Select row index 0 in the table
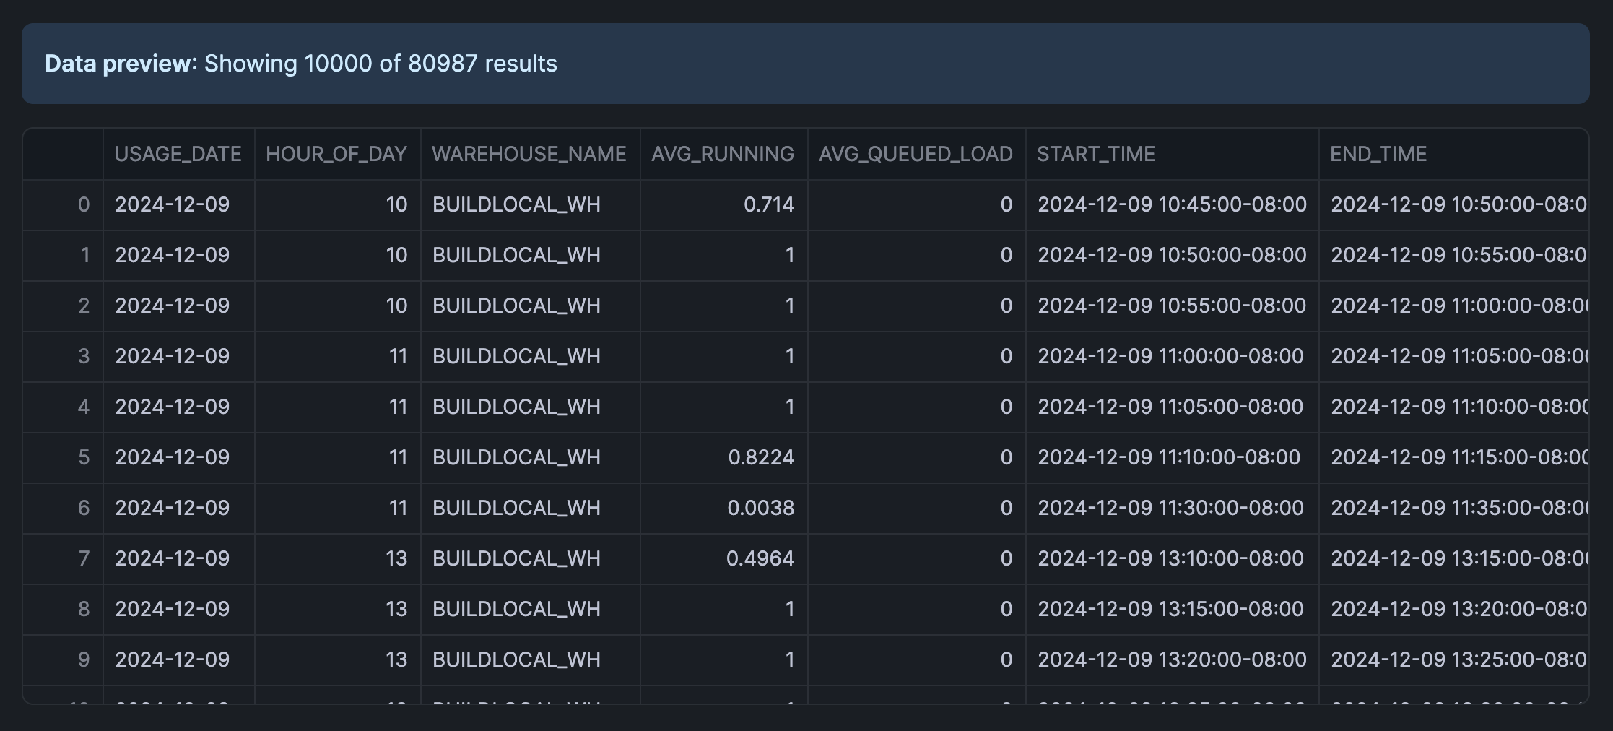The width and height of the screenshot is (1613, 731). point(83,204)
